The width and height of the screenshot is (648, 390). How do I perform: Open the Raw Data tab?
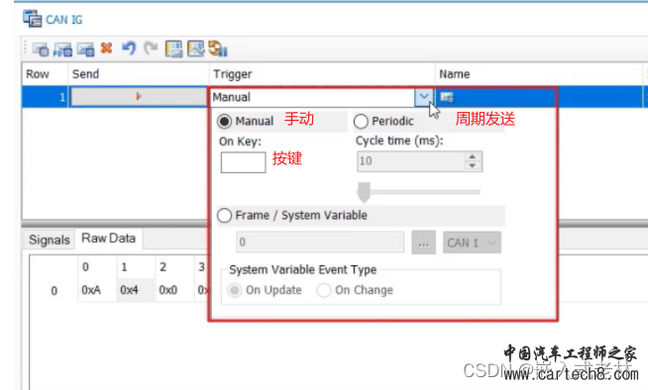pyautogui.click(x=109, y=239)
